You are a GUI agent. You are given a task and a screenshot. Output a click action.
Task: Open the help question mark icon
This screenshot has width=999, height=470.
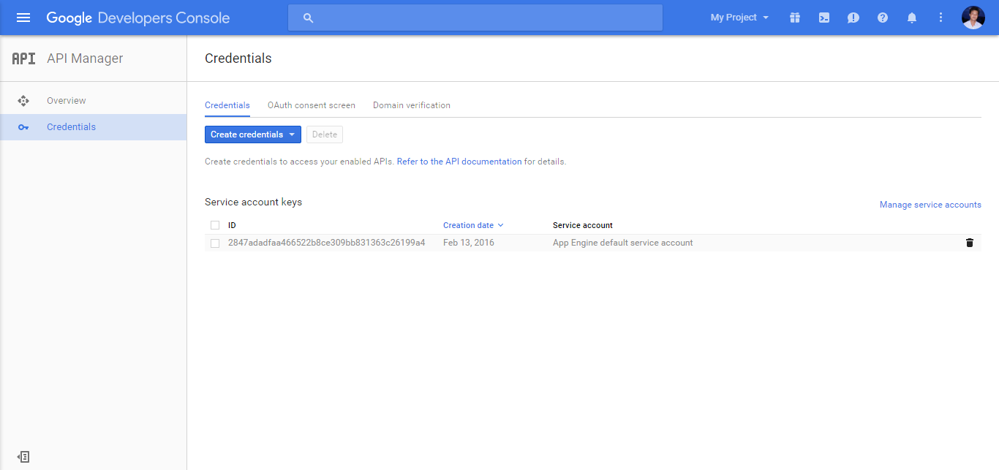click(883, 18)
